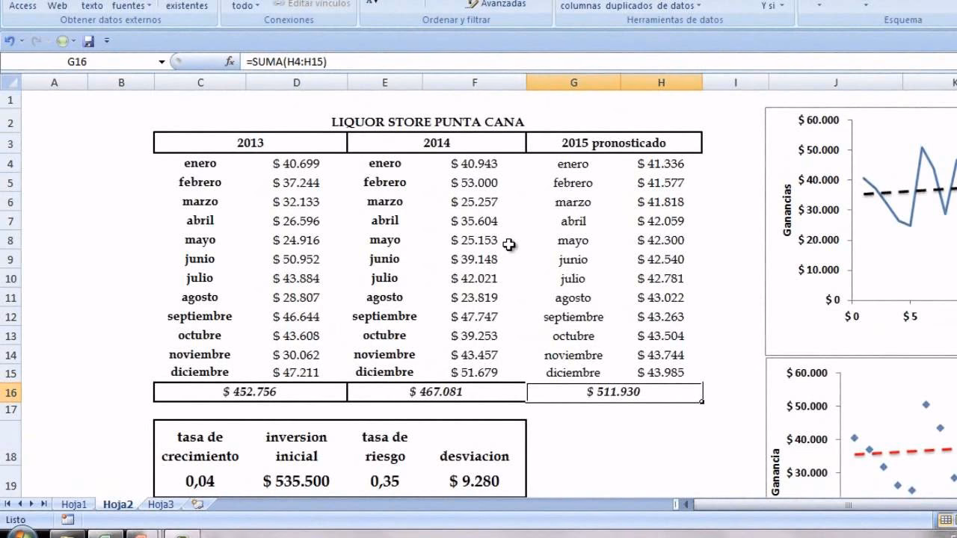Click the Save floppy disk icon

pos(88,41)
